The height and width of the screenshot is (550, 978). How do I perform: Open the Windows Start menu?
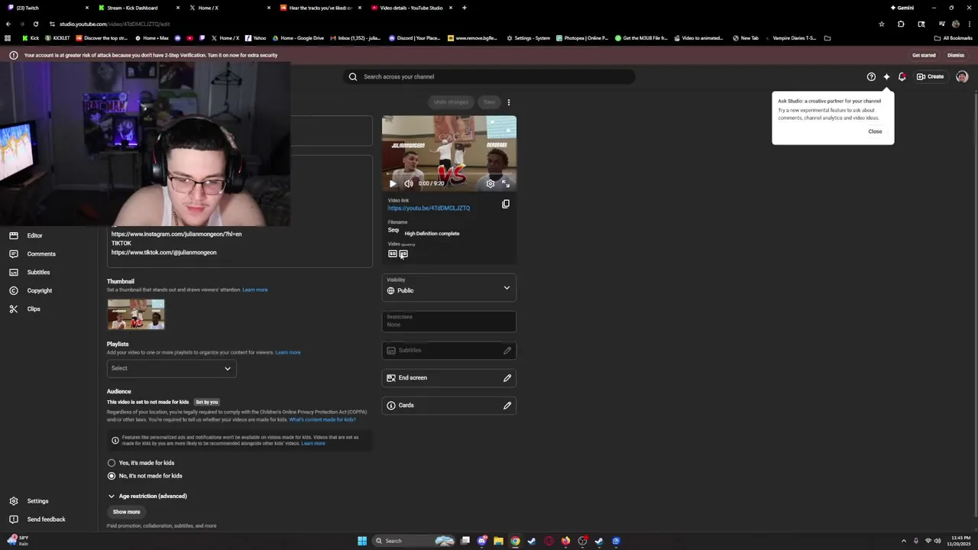click(x=362, y=541)
